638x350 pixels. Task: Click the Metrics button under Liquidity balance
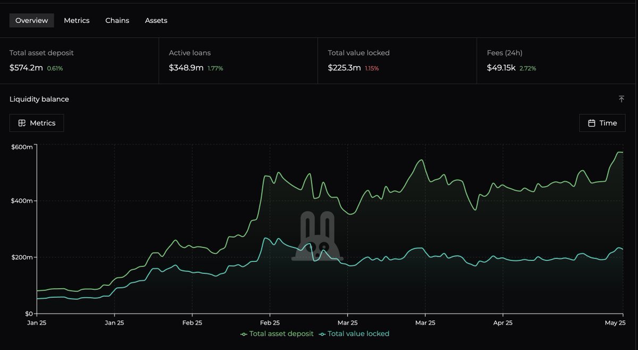[37, 123]
